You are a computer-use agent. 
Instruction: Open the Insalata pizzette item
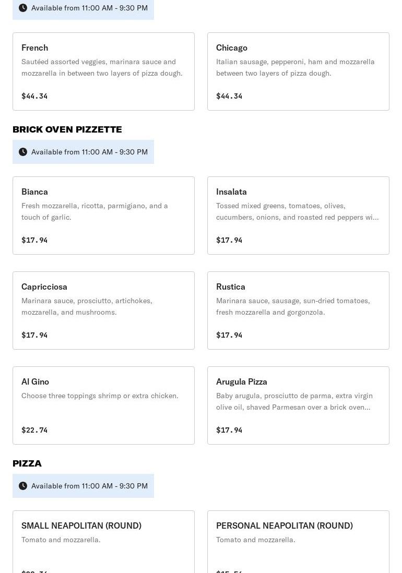pos(298,216)
